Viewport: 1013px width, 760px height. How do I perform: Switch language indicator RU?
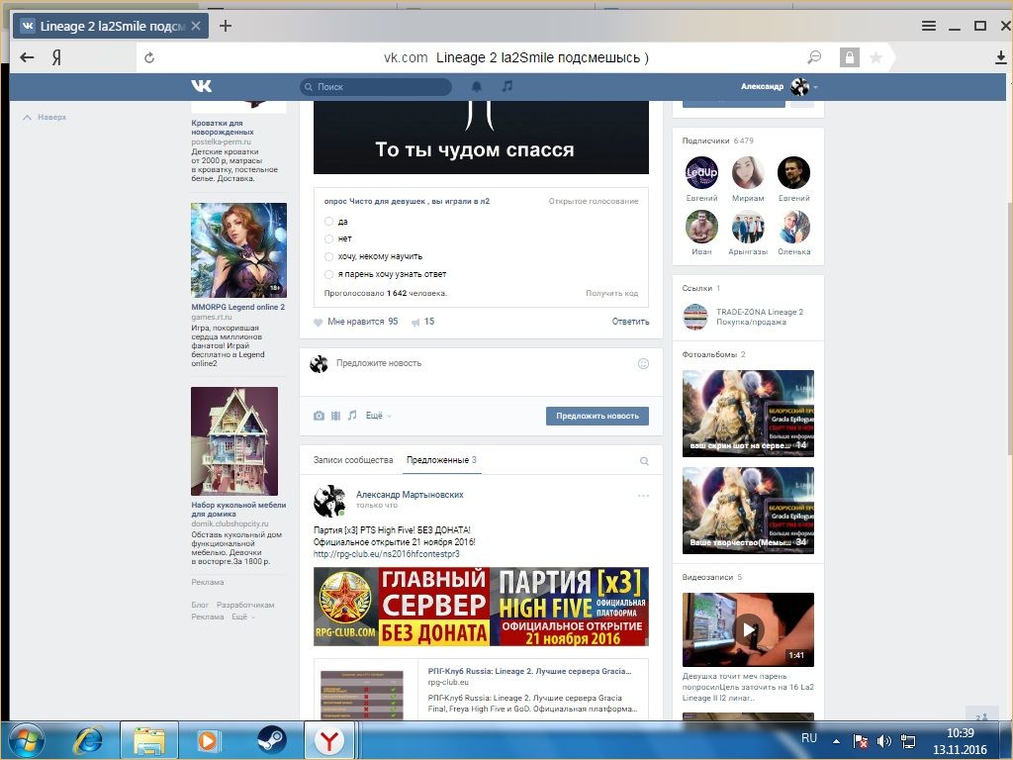[x=809, y=738]
